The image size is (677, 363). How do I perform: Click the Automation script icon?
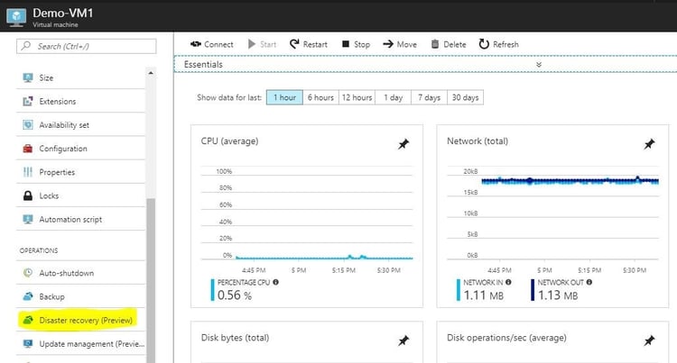click(28, 219)
